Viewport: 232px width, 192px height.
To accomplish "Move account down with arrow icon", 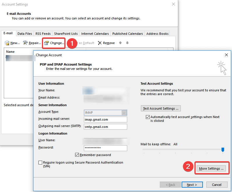I will tap(127, 43).
